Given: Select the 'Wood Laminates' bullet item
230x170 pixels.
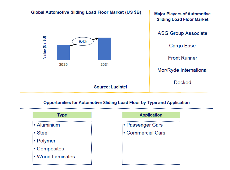Looking at the screenshot, I should pos(54,157).
